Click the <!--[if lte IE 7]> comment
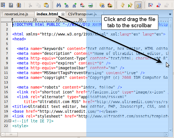 click(33, 121)
